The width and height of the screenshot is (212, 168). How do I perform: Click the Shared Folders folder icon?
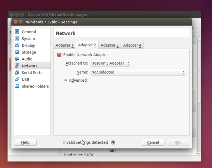click(x=17, y=86)
